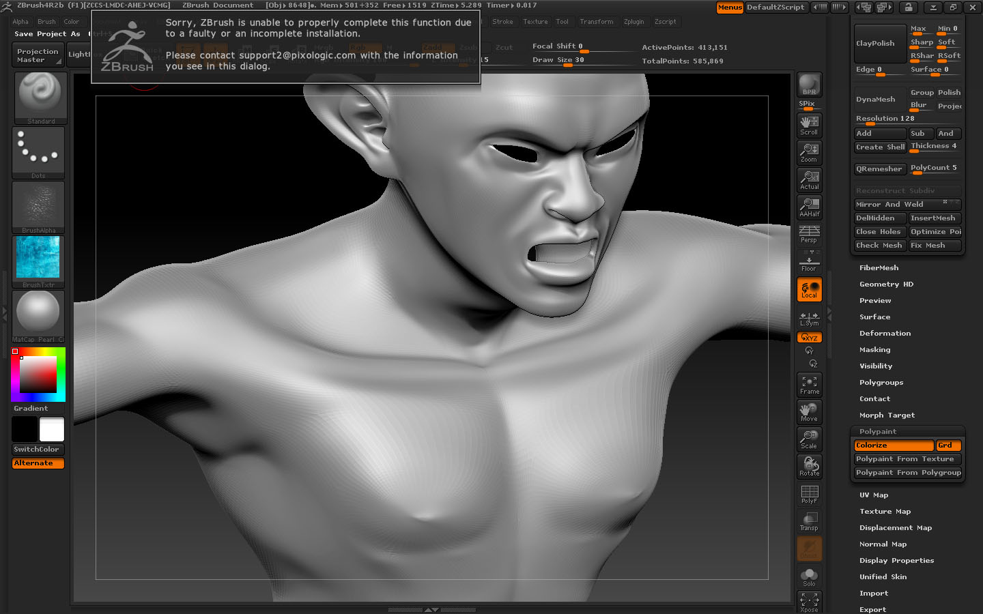Open the Dots stroke selector
Screen dimensions: 983x614
pos(38,153)
